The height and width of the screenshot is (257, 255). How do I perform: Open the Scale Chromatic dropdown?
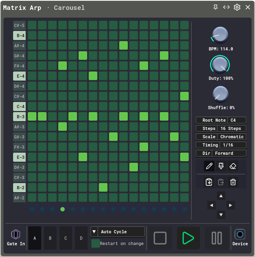221,137
